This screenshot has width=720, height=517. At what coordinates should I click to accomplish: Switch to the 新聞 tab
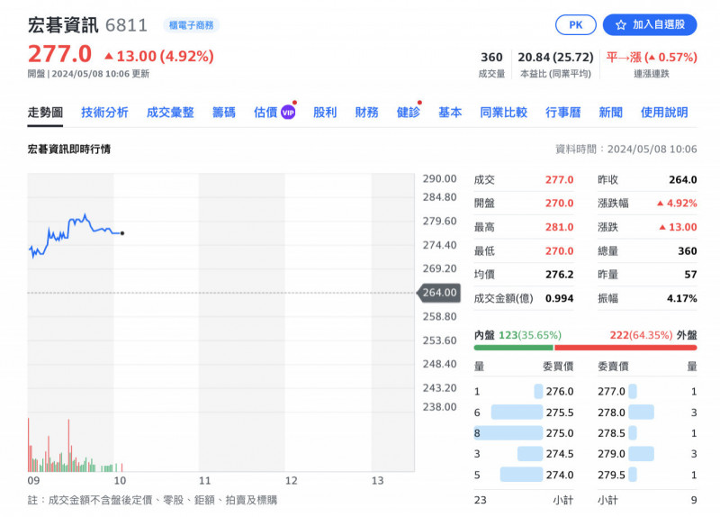[611, 112]
